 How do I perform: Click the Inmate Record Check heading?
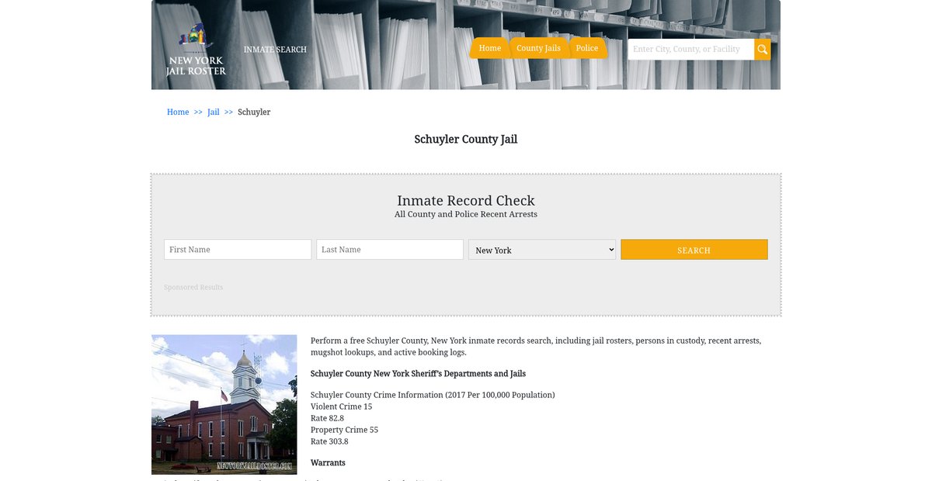[x=466, y=200]
